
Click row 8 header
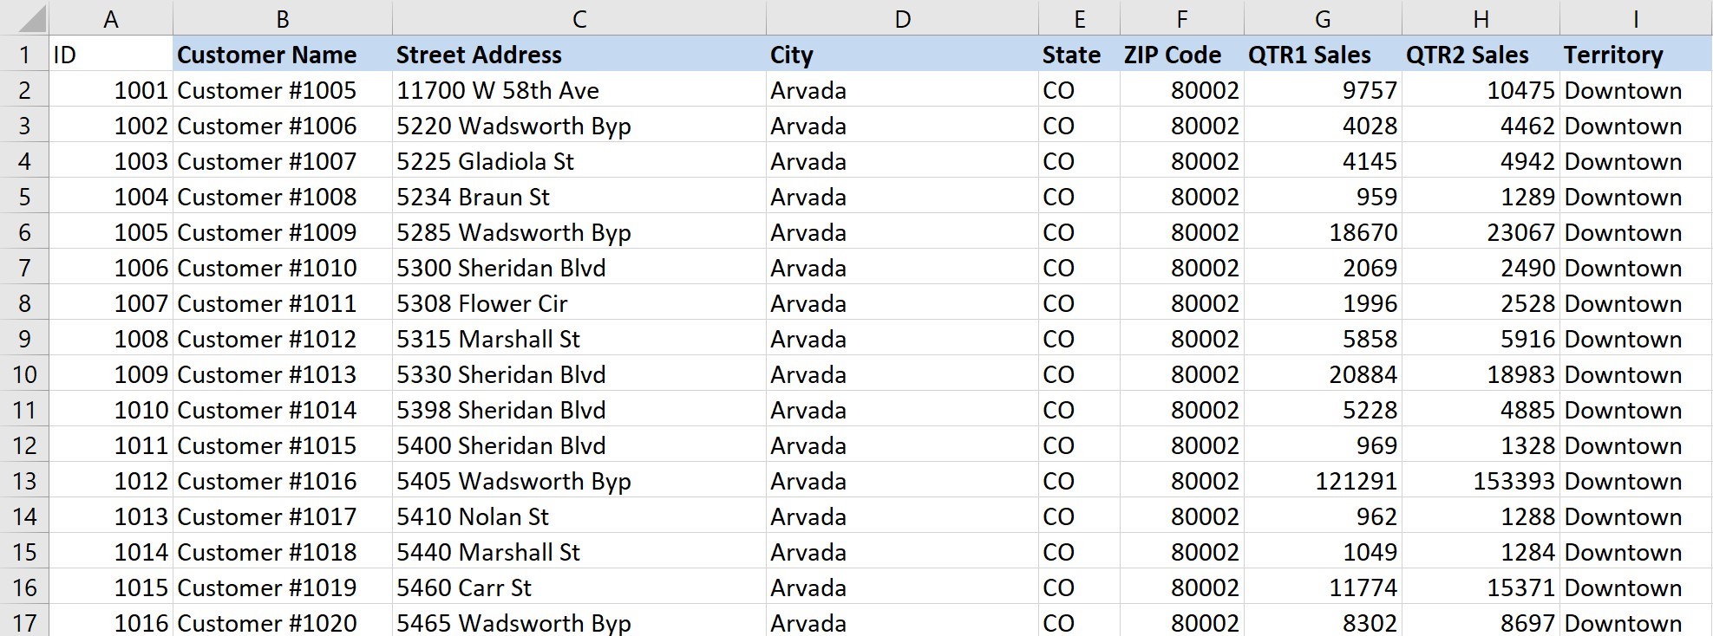tap(23, 303)
